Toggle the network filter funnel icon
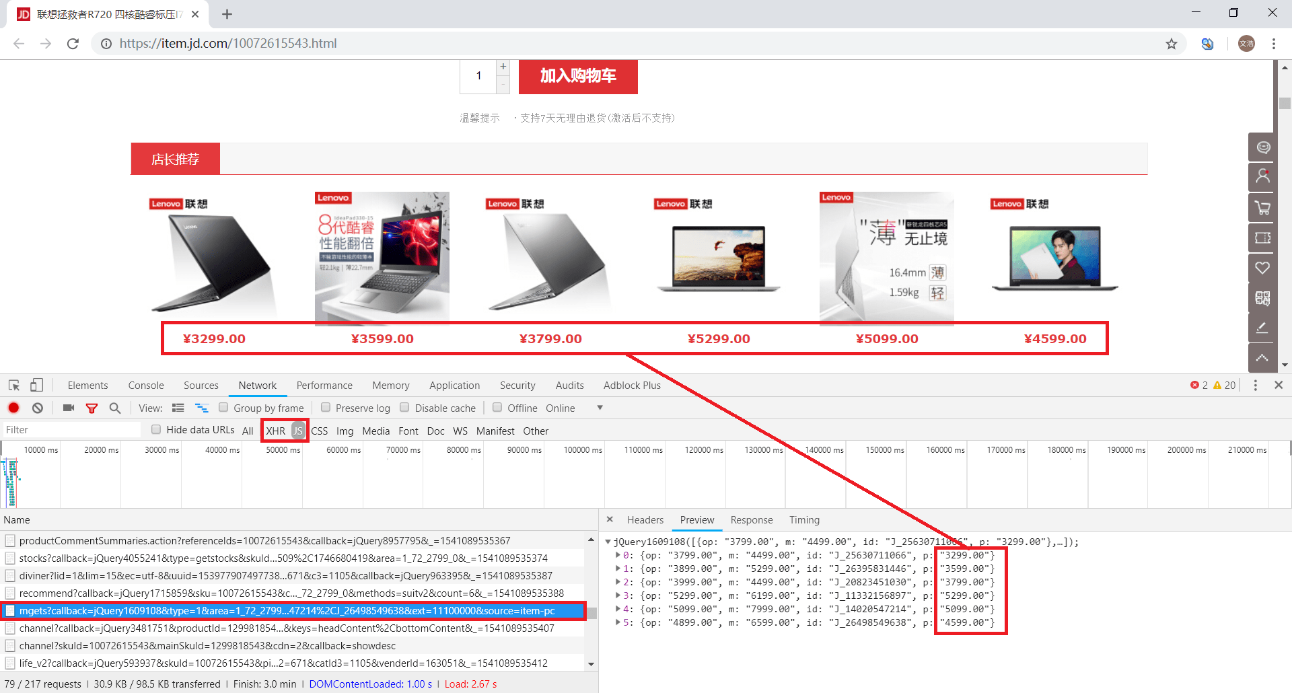The width and height of the screenshot is (1292, 693). 92,408
